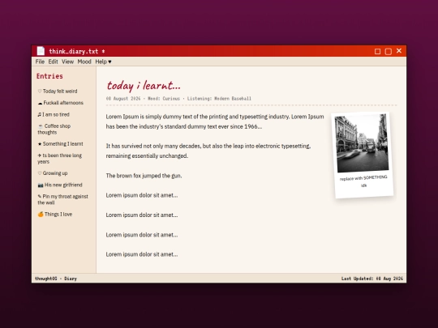The image size is (438, 328).
Task: Click the paragraph starting 'Lorem Ipsum is simply dummy'
Action: click(x=215, y=121)
